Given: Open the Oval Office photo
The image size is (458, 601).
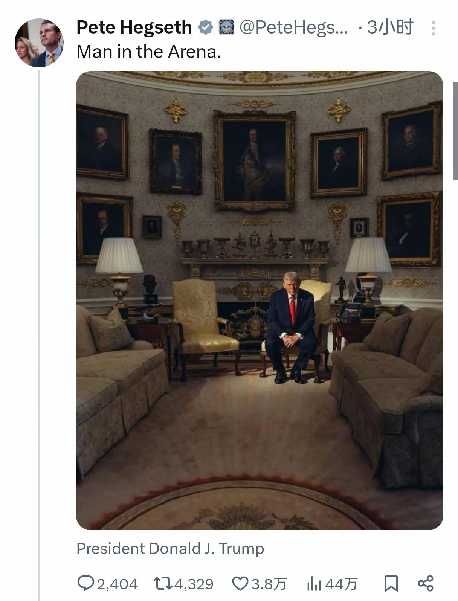Looking at the screenshot, I should click(x=260, y=300).
